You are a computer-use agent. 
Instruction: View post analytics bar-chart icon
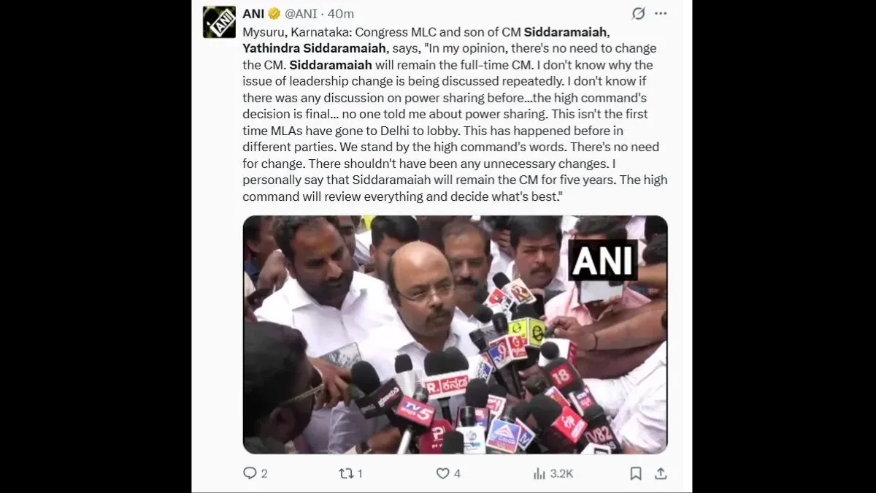point(539,473)
